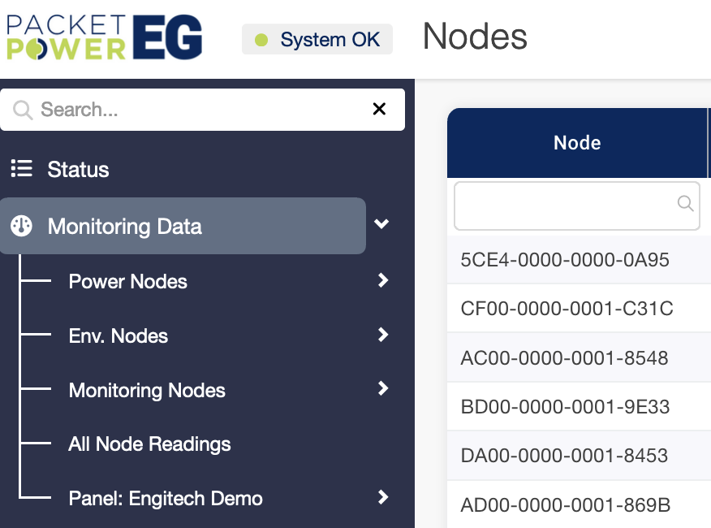Select the Power Nodes menu entry

point(128,282)
